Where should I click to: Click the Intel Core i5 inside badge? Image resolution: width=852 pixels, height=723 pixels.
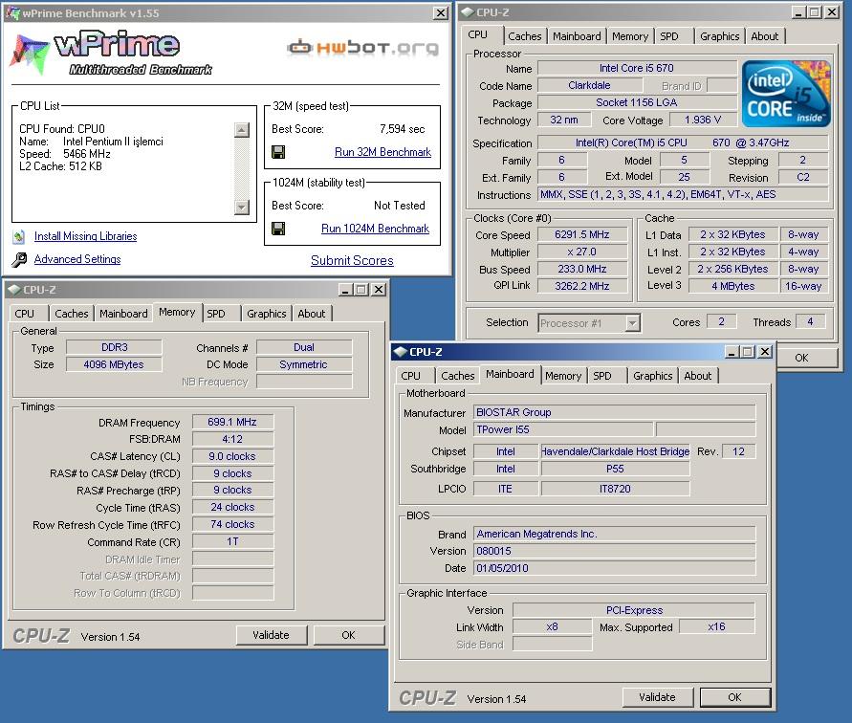[786, 94]
